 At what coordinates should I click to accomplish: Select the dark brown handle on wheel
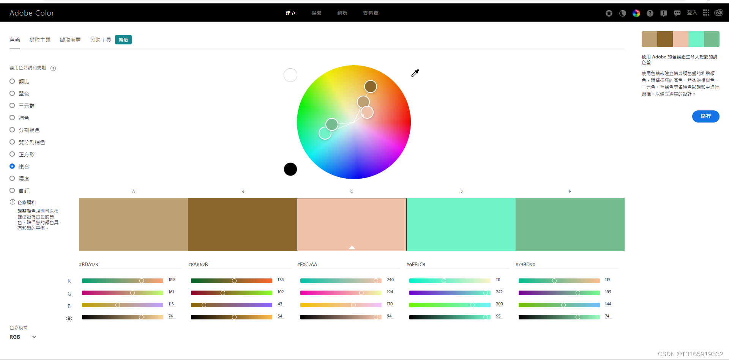(x=371, y=86)
